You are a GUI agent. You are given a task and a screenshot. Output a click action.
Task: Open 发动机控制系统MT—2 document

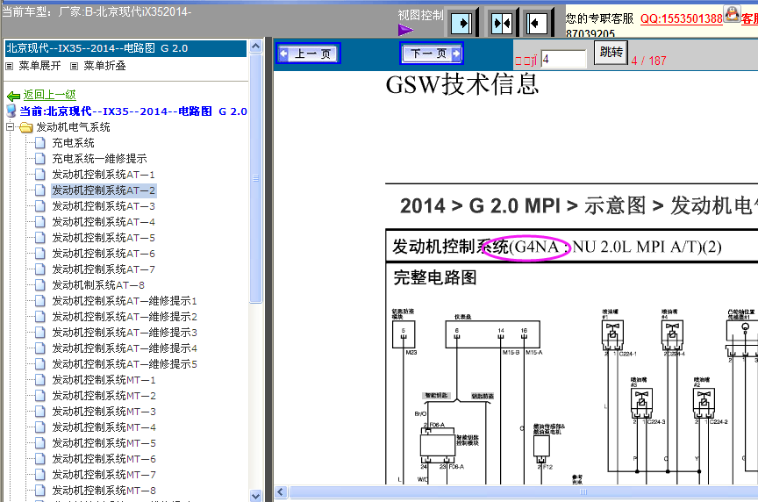[104, 396]
